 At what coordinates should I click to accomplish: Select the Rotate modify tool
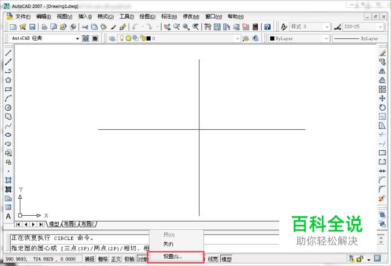pyautogui.click(x=382, y=107)
